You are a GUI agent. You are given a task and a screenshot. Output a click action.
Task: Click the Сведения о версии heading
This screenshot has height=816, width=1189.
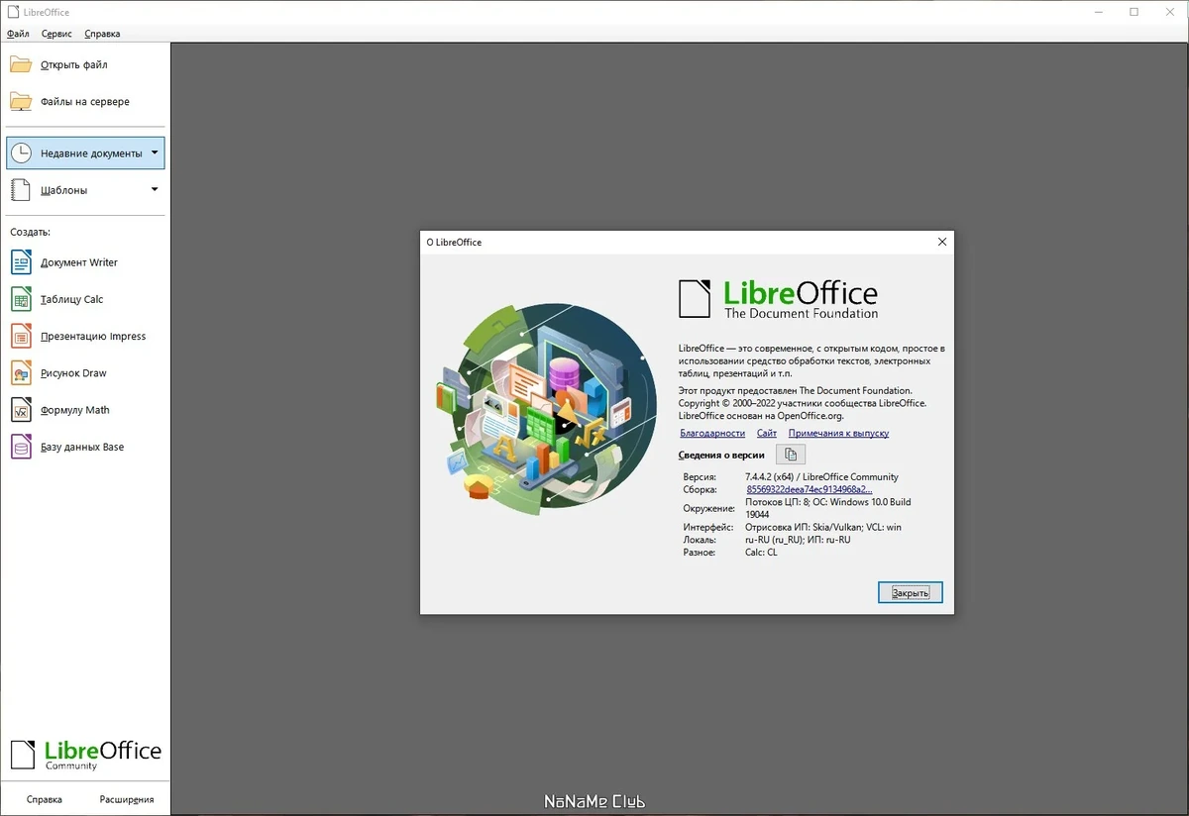[x=721, y=455]
